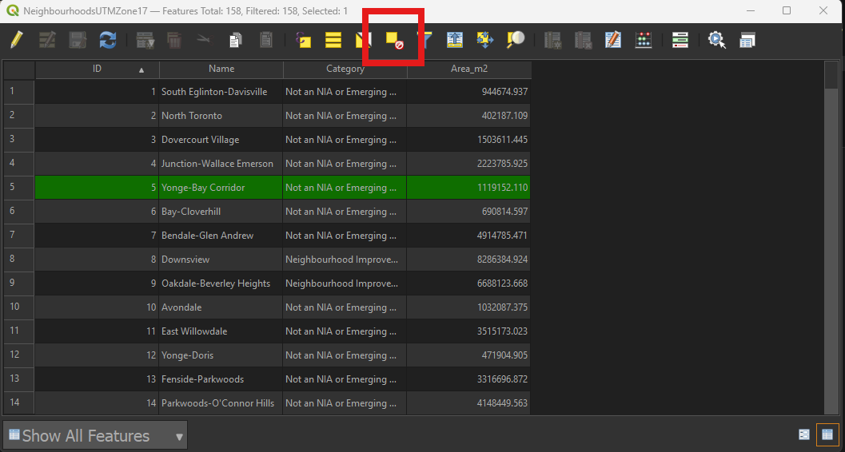The image size is (845, 452).
Task: Select row 8 via its row header
Action: [19, 260]
